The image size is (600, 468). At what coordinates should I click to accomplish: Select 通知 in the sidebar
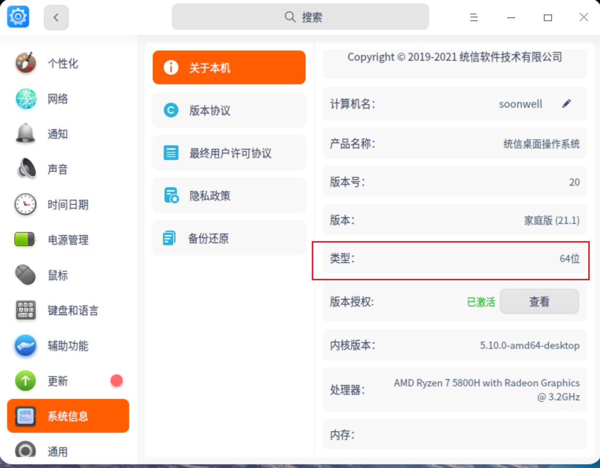pyautogui.click(x=68, y=134)
